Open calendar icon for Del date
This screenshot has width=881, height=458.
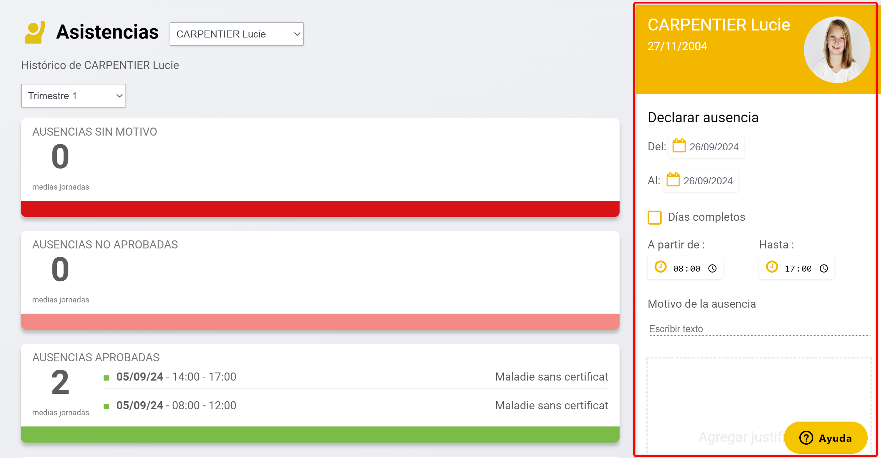(679, 146)
